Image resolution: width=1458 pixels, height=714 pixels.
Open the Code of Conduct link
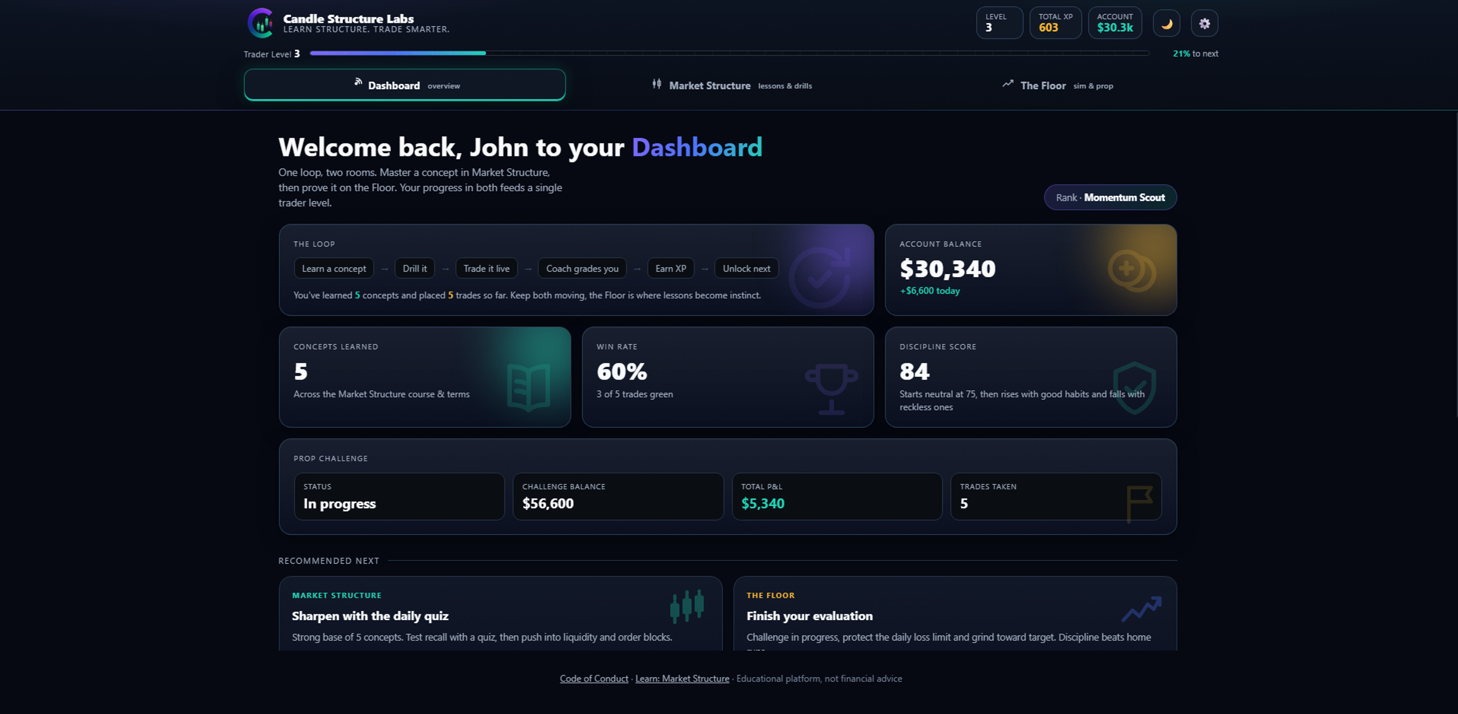(x=593, y=678)
